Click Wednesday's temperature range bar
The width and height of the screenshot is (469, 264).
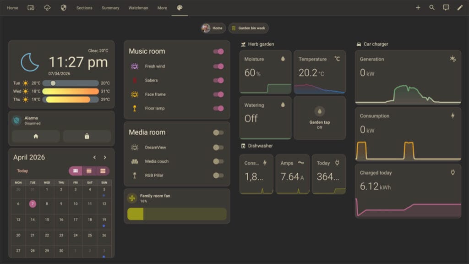[70, 91]
